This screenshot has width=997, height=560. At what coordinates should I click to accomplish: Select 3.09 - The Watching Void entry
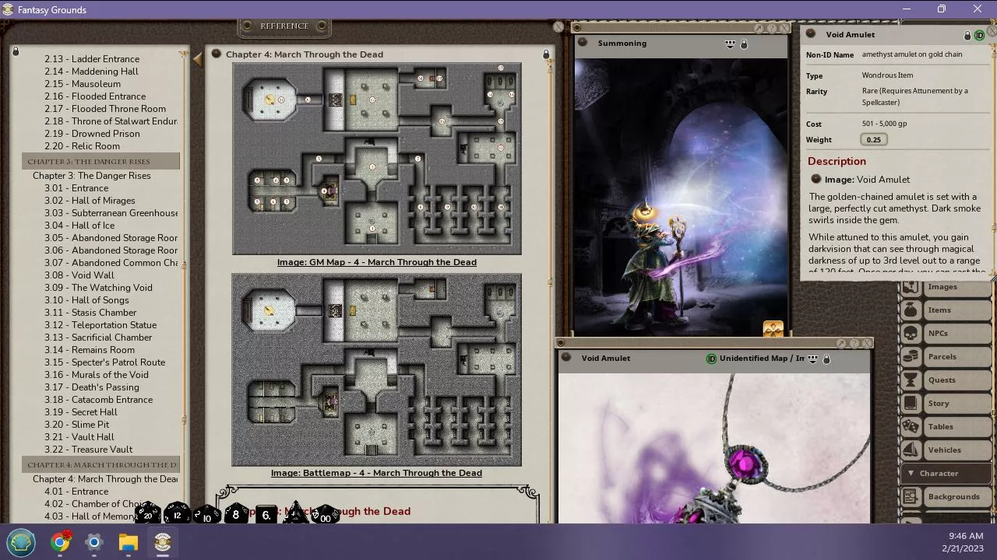tap(98, 287)
